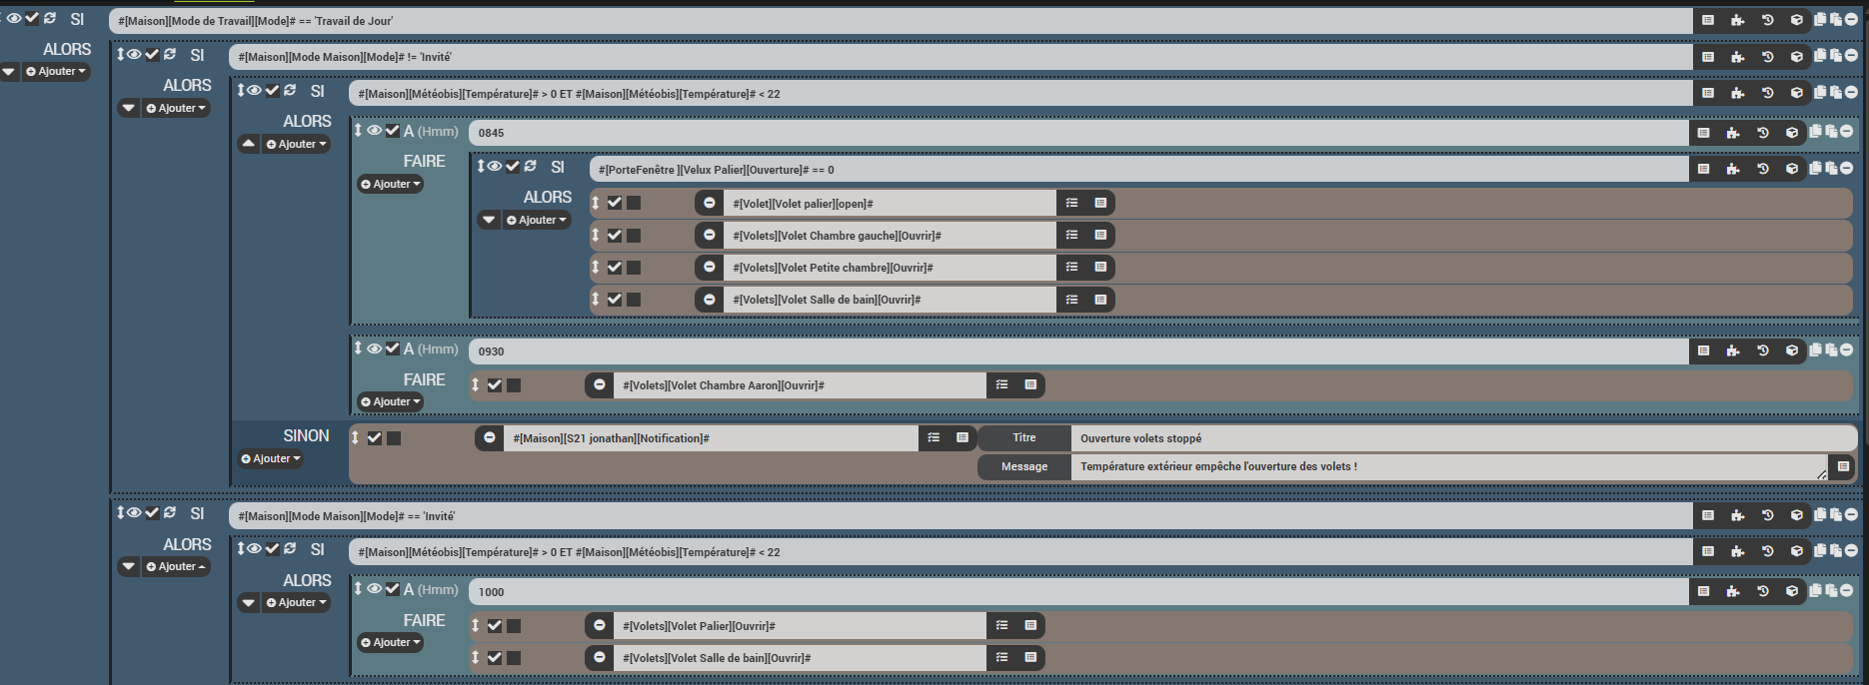Toggle repeat icon on Velux Palier SI block
Image resolution: width=1869 pixels, height=685 pixels.
[x=530, y=166]
